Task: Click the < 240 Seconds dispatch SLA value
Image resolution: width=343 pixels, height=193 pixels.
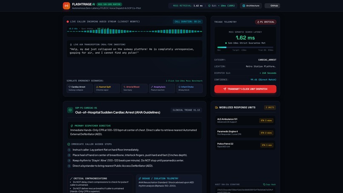Action: click(x=268, y=73)
